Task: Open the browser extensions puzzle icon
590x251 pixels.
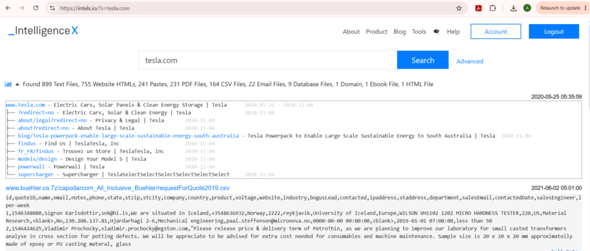Action: [x=492, y=8]
